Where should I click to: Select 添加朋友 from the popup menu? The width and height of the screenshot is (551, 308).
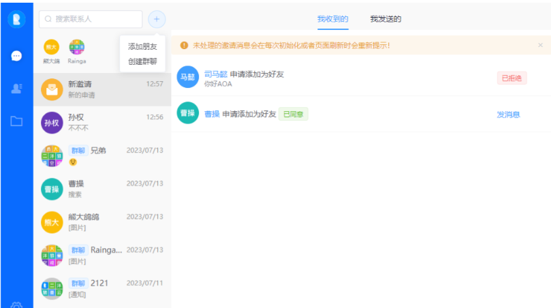(142, 46)
